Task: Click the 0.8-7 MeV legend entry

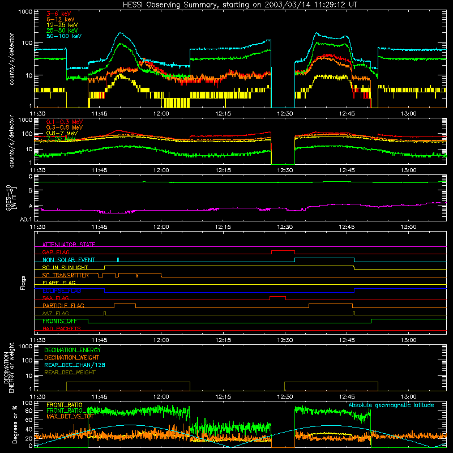Action: coord(62,133)
